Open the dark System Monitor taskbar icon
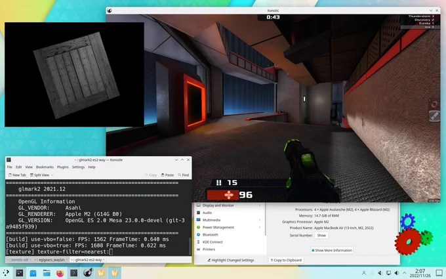 click(x=19, y=273)
